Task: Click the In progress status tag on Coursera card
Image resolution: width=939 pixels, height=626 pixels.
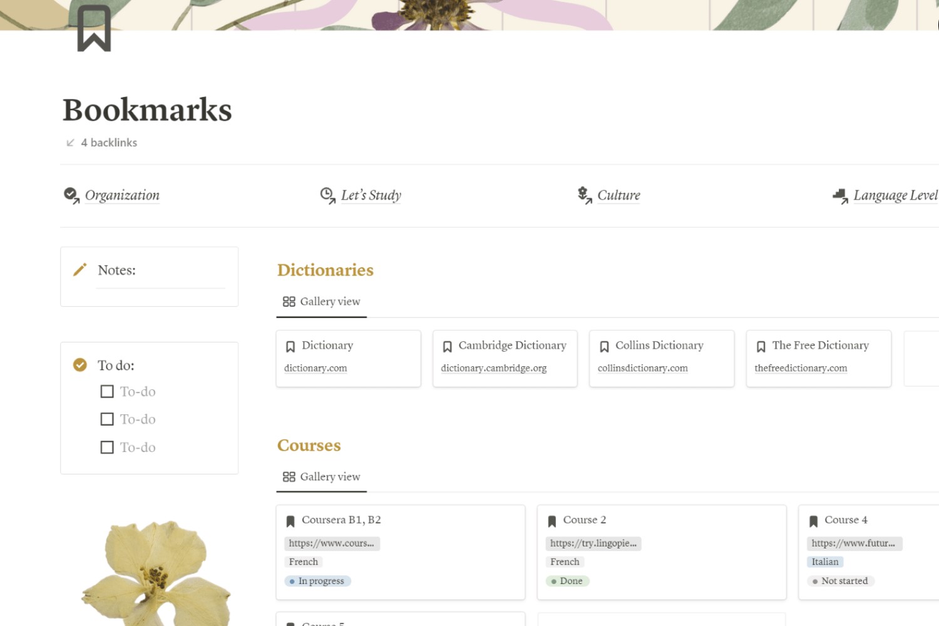Action: coord(317,580)
